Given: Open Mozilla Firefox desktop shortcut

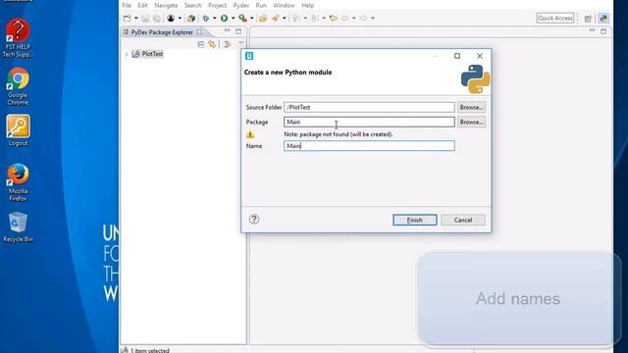Looking at the screenshot, I should [x=18, y=181].
